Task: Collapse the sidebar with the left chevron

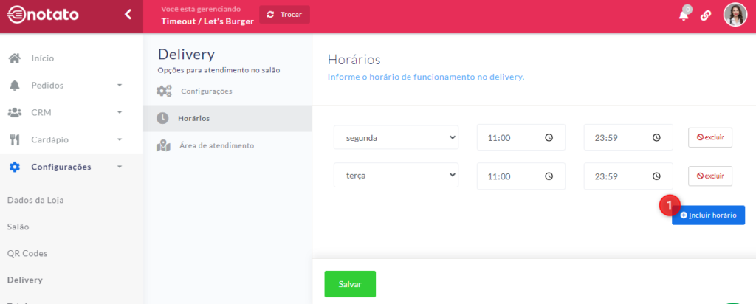Action: (x=128, y=14)
